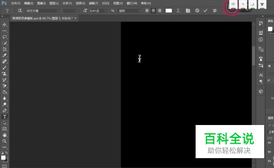Click the toolbox foreground color swatch

pos(3,158)
